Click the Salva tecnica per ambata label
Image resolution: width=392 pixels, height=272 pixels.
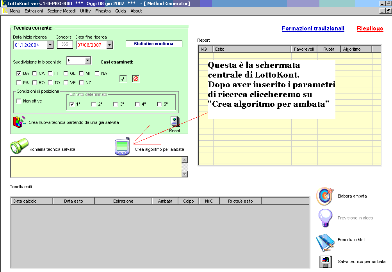pyautogui.click(x=362, y=261)
